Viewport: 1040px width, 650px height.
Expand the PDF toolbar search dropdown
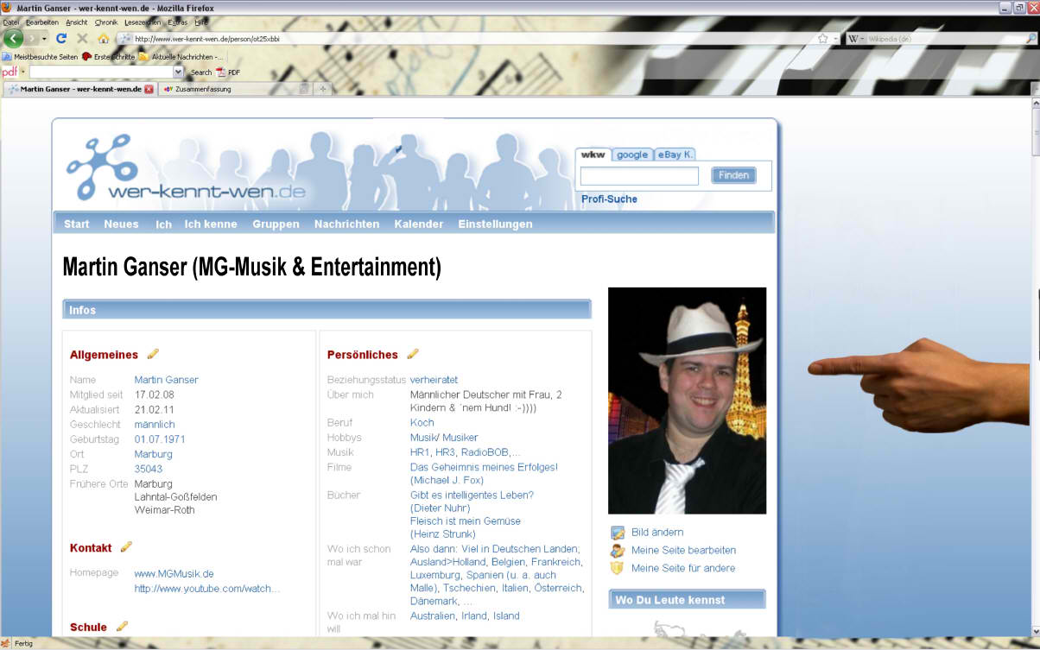178,73
